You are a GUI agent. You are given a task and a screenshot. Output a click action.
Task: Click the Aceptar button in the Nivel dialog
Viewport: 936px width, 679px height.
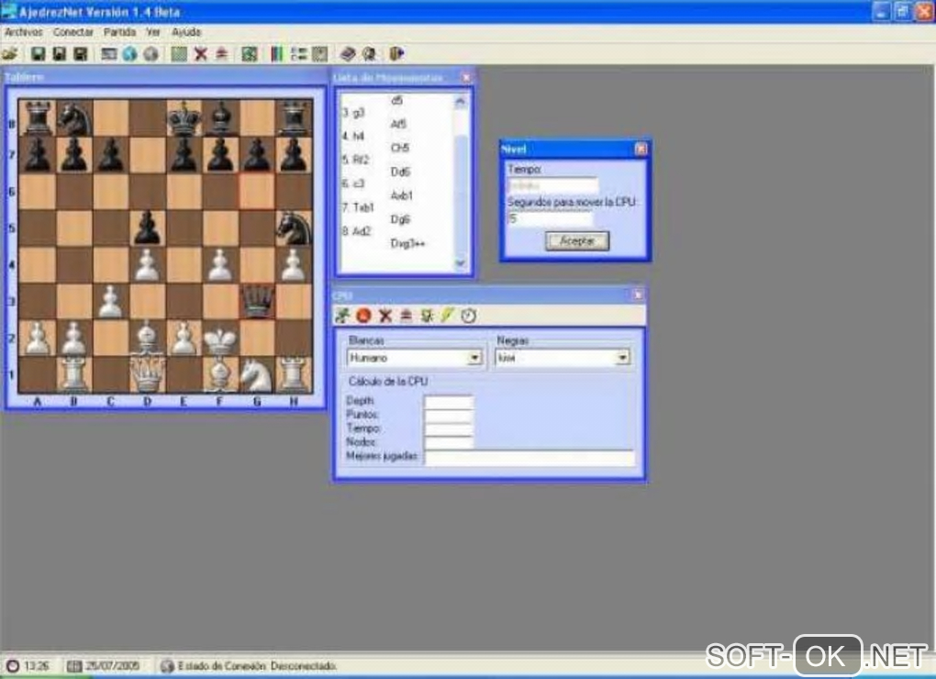point(577,241)
